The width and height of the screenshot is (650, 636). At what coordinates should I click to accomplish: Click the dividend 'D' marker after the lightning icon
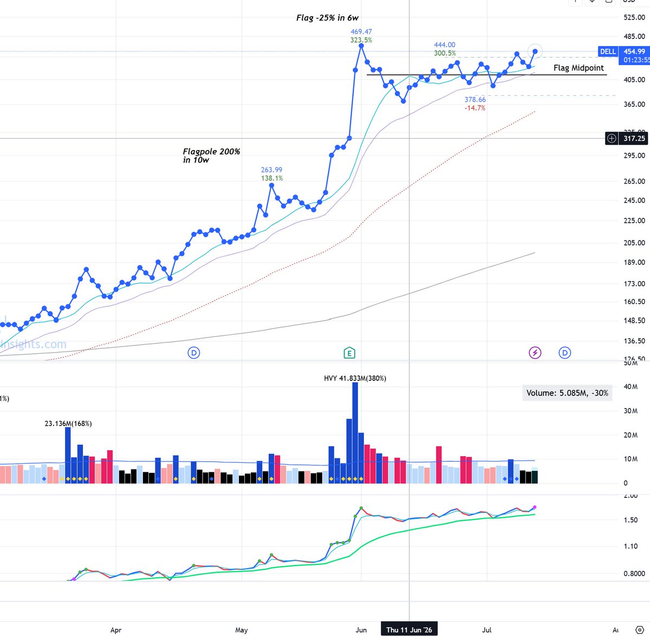point(564,353)
